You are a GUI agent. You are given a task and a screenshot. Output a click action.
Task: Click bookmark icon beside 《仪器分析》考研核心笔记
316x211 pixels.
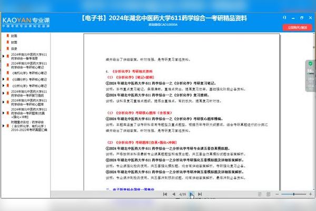[x=8, y=79]
